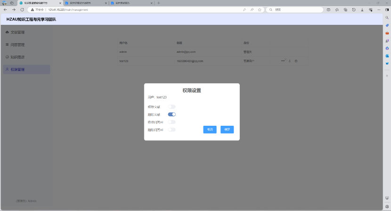Go to 问答管理 in the sidebar
The width and height of the screenshot is (391, 211).
click(17, 45)
